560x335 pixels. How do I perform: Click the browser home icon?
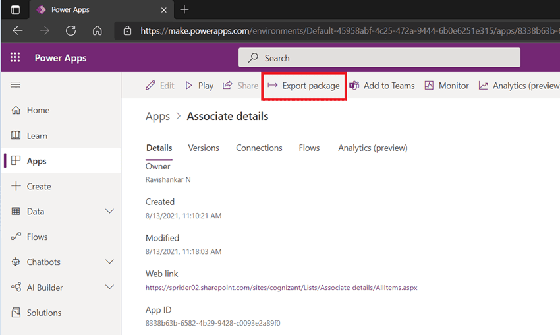[x=97, y=30]
